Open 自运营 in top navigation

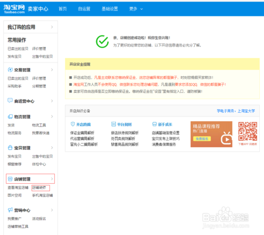click(x=84, y=8)
